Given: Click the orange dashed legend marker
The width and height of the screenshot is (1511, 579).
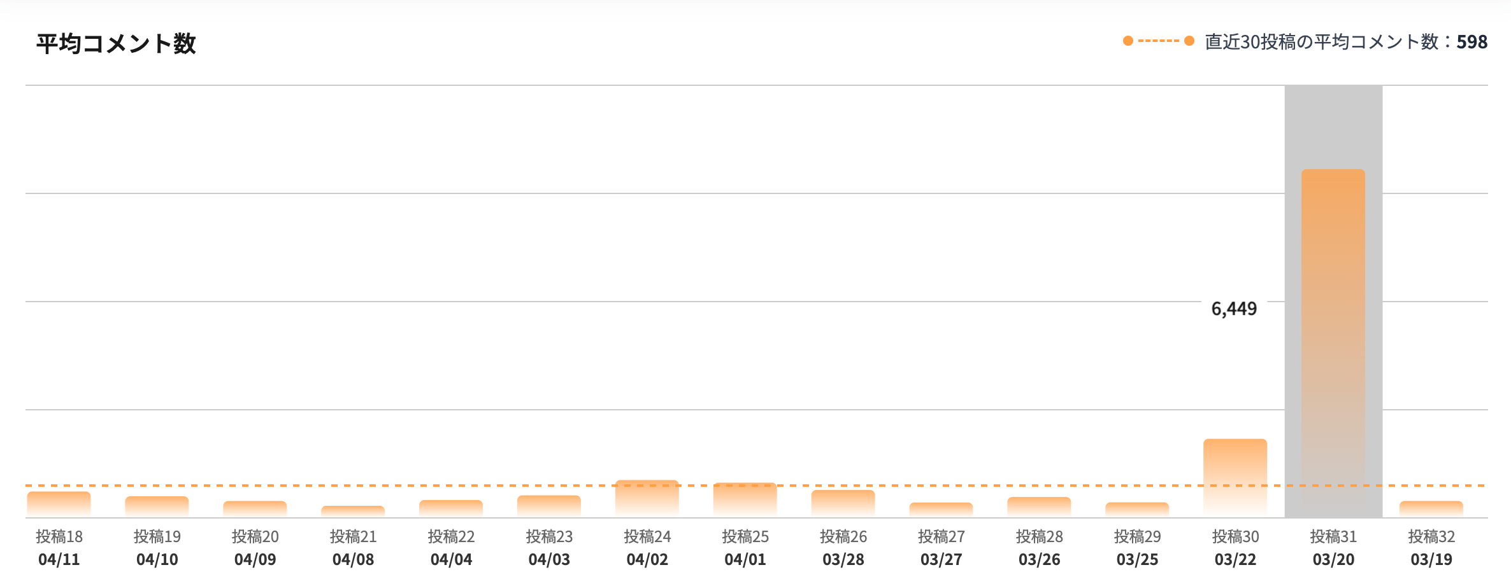Looking at the screenshot, I should point(1158,41).
